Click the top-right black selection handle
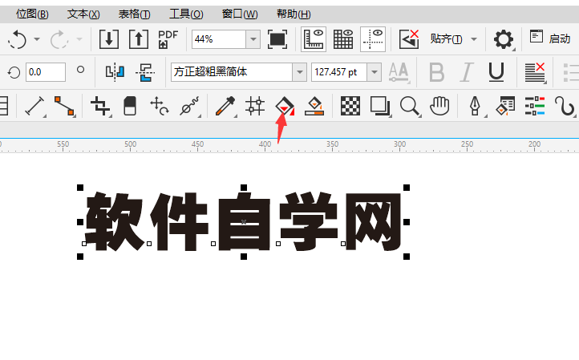 pos(407,188)
